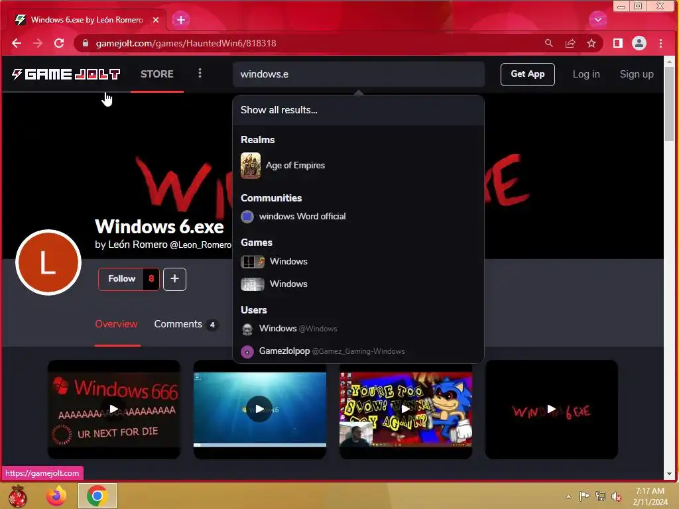
Task: Play the blue Windows6 desktop video
Action: tap(259, 409)
